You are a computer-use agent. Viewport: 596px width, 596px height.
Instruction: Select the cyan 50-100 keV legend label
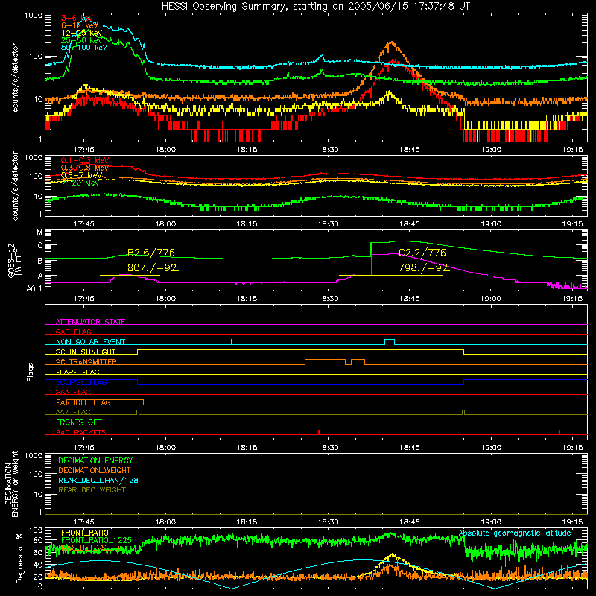click(84, 48)
